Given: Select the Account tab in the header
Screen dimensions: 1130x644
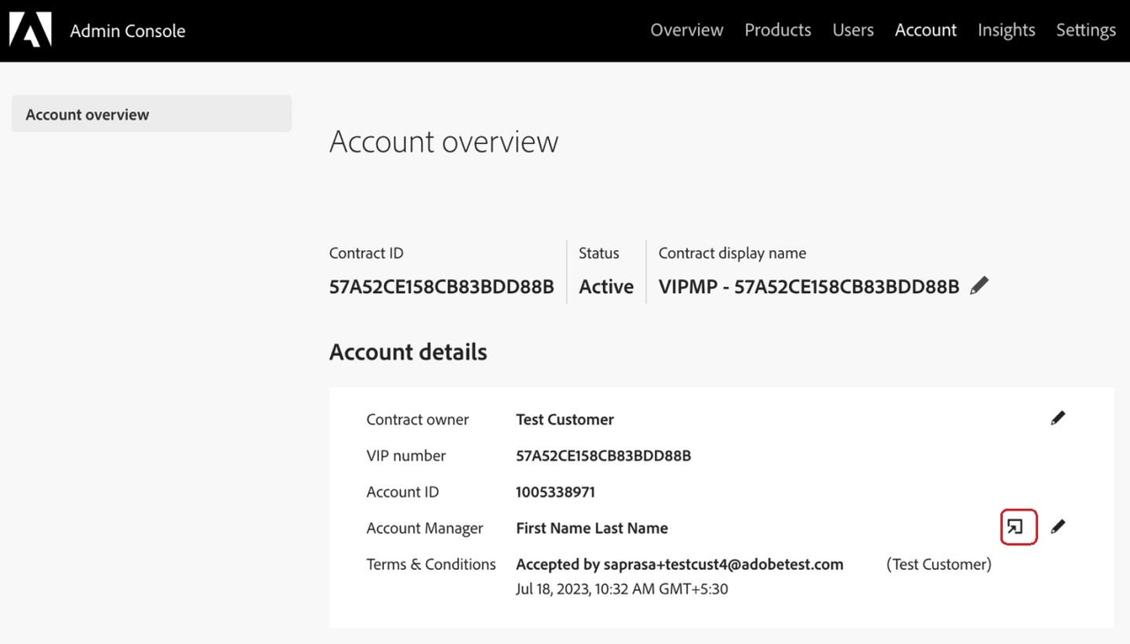Looking at the screenshot, I should click(x=925, y=30).
